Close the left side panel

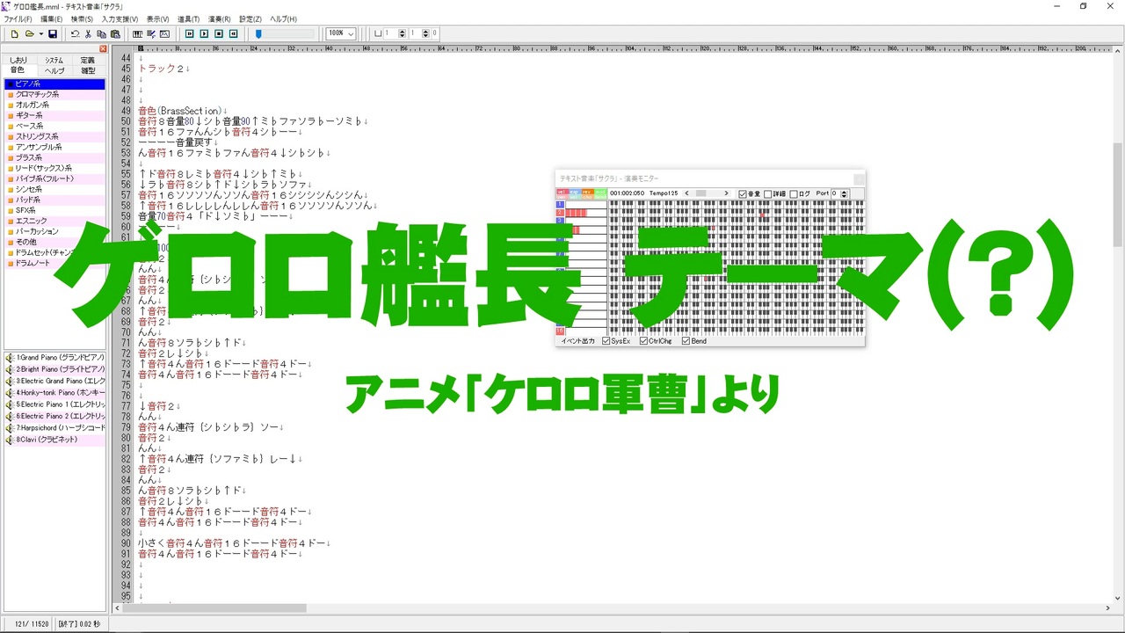103,48
